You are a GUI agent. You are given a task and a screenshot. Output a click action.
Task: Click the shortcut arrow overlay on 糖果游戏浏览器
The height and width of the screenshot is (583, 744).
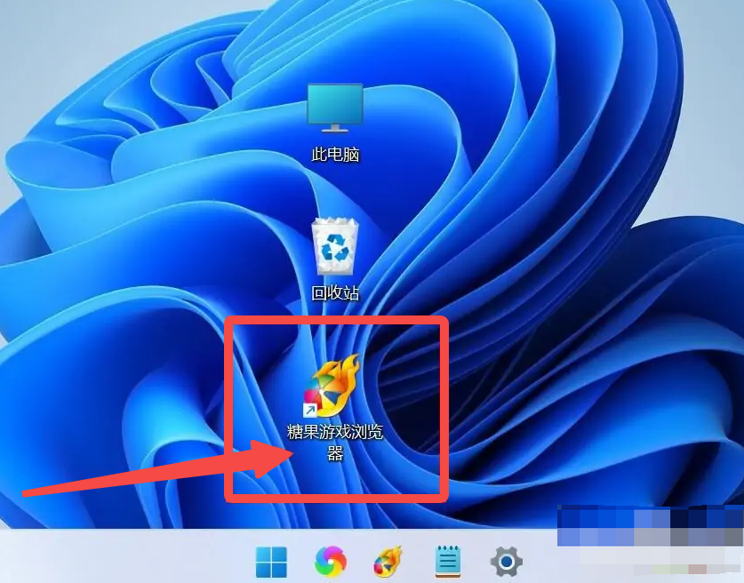pos(310,409)
